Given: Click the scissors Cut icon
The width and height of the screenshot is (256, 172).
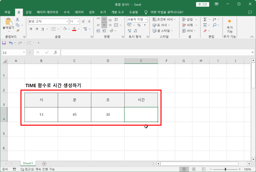Looking at the screenshot, I should coord(18,20).
